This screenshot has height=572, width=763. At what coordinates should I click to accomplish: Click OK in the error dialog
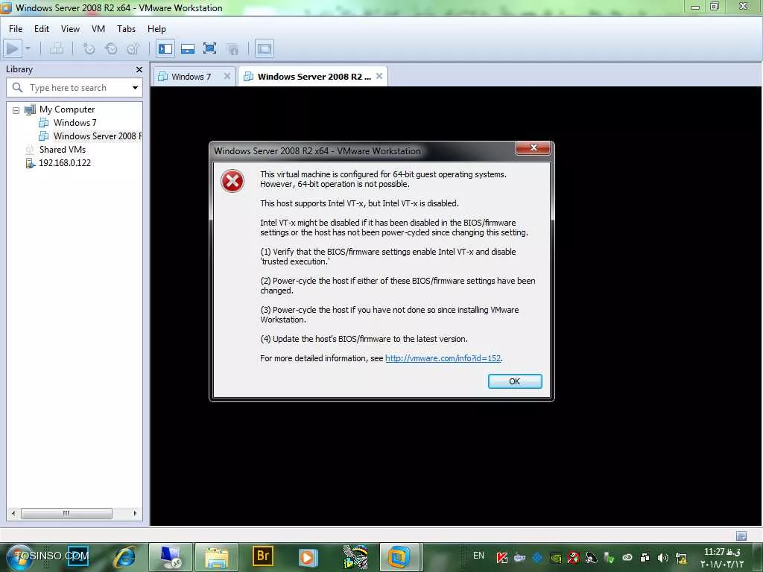(515, 381)
